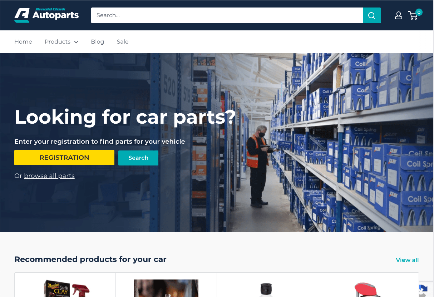Image resolution: width=434 pixels, height=297 pixels.
Task: Open the red product thumbnail
Action: tap(368, 289)
